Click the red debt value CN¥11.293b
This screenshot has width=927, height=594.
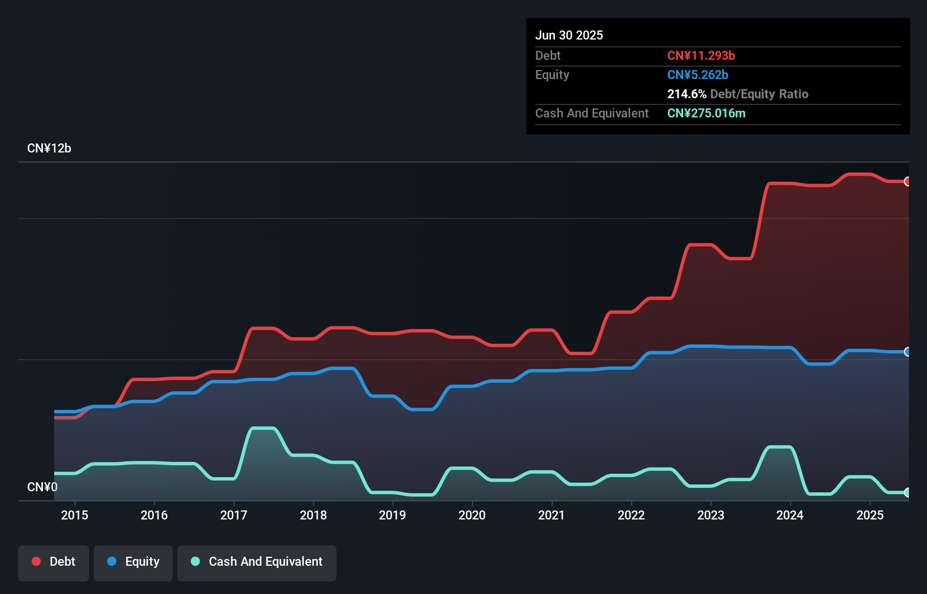pyautogui.click(x=701, y=55)
